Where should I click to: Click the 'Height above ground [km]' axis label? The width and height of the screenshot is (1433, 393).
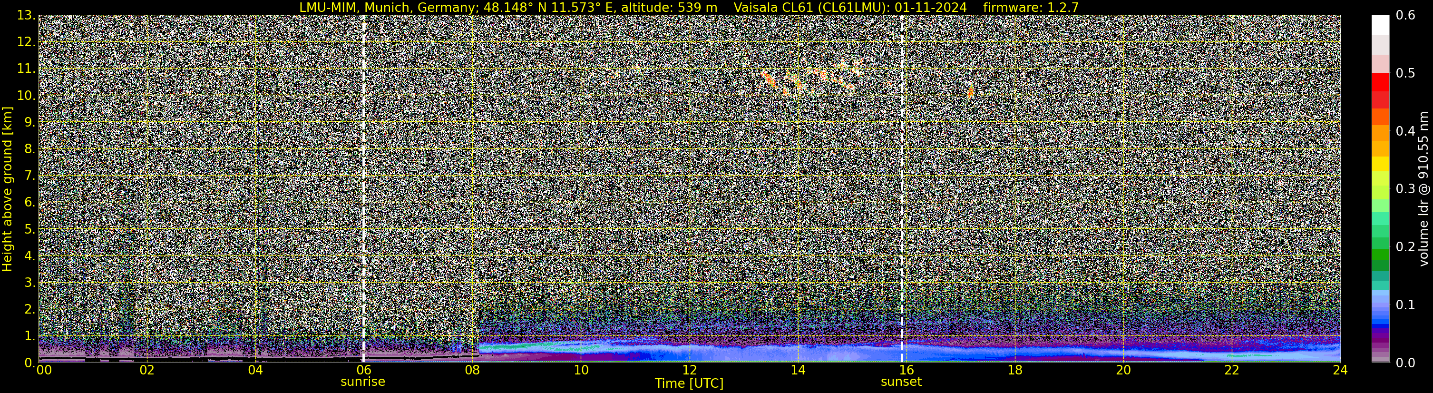[x=7, y=189]
